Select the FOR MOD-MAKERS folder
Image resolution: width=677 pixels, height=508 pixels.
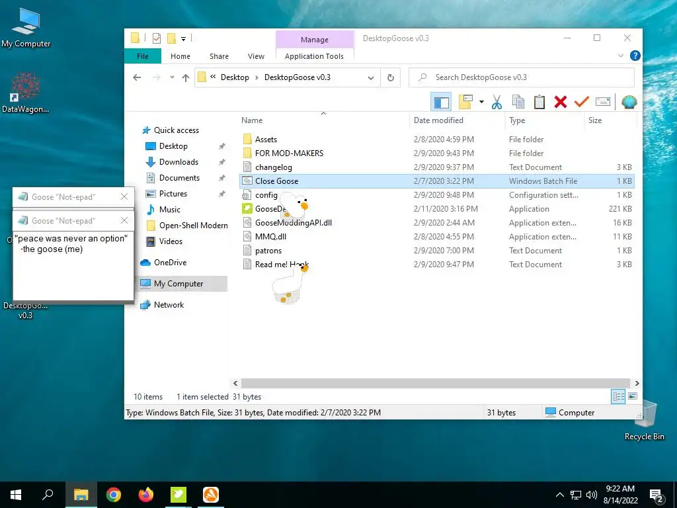coord(436,153)
